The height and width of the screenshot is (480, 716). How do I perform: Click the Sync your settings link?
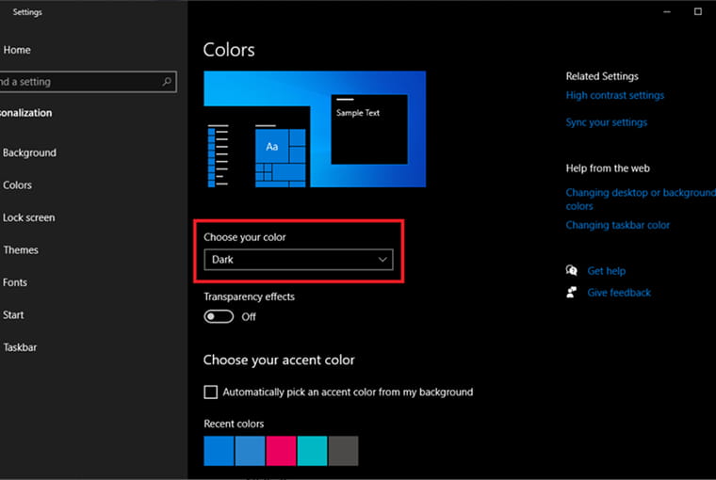606,122
